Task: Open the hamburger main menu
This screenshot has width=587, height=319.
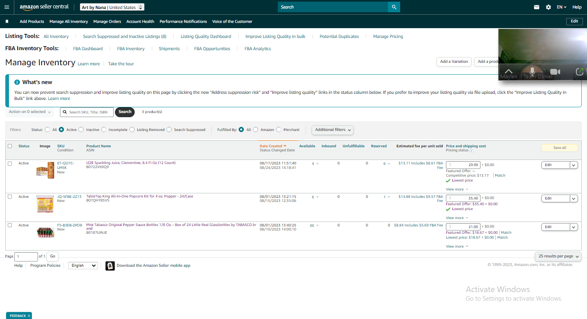Action: click(7, 7)
